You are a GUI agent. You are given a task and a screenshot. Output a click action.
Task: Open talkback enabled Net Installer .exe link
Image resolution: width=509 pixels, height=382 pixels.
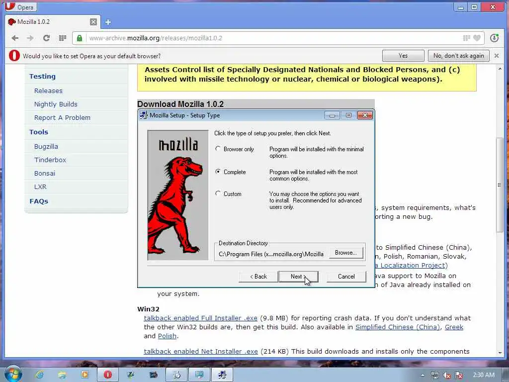[201, 352]
